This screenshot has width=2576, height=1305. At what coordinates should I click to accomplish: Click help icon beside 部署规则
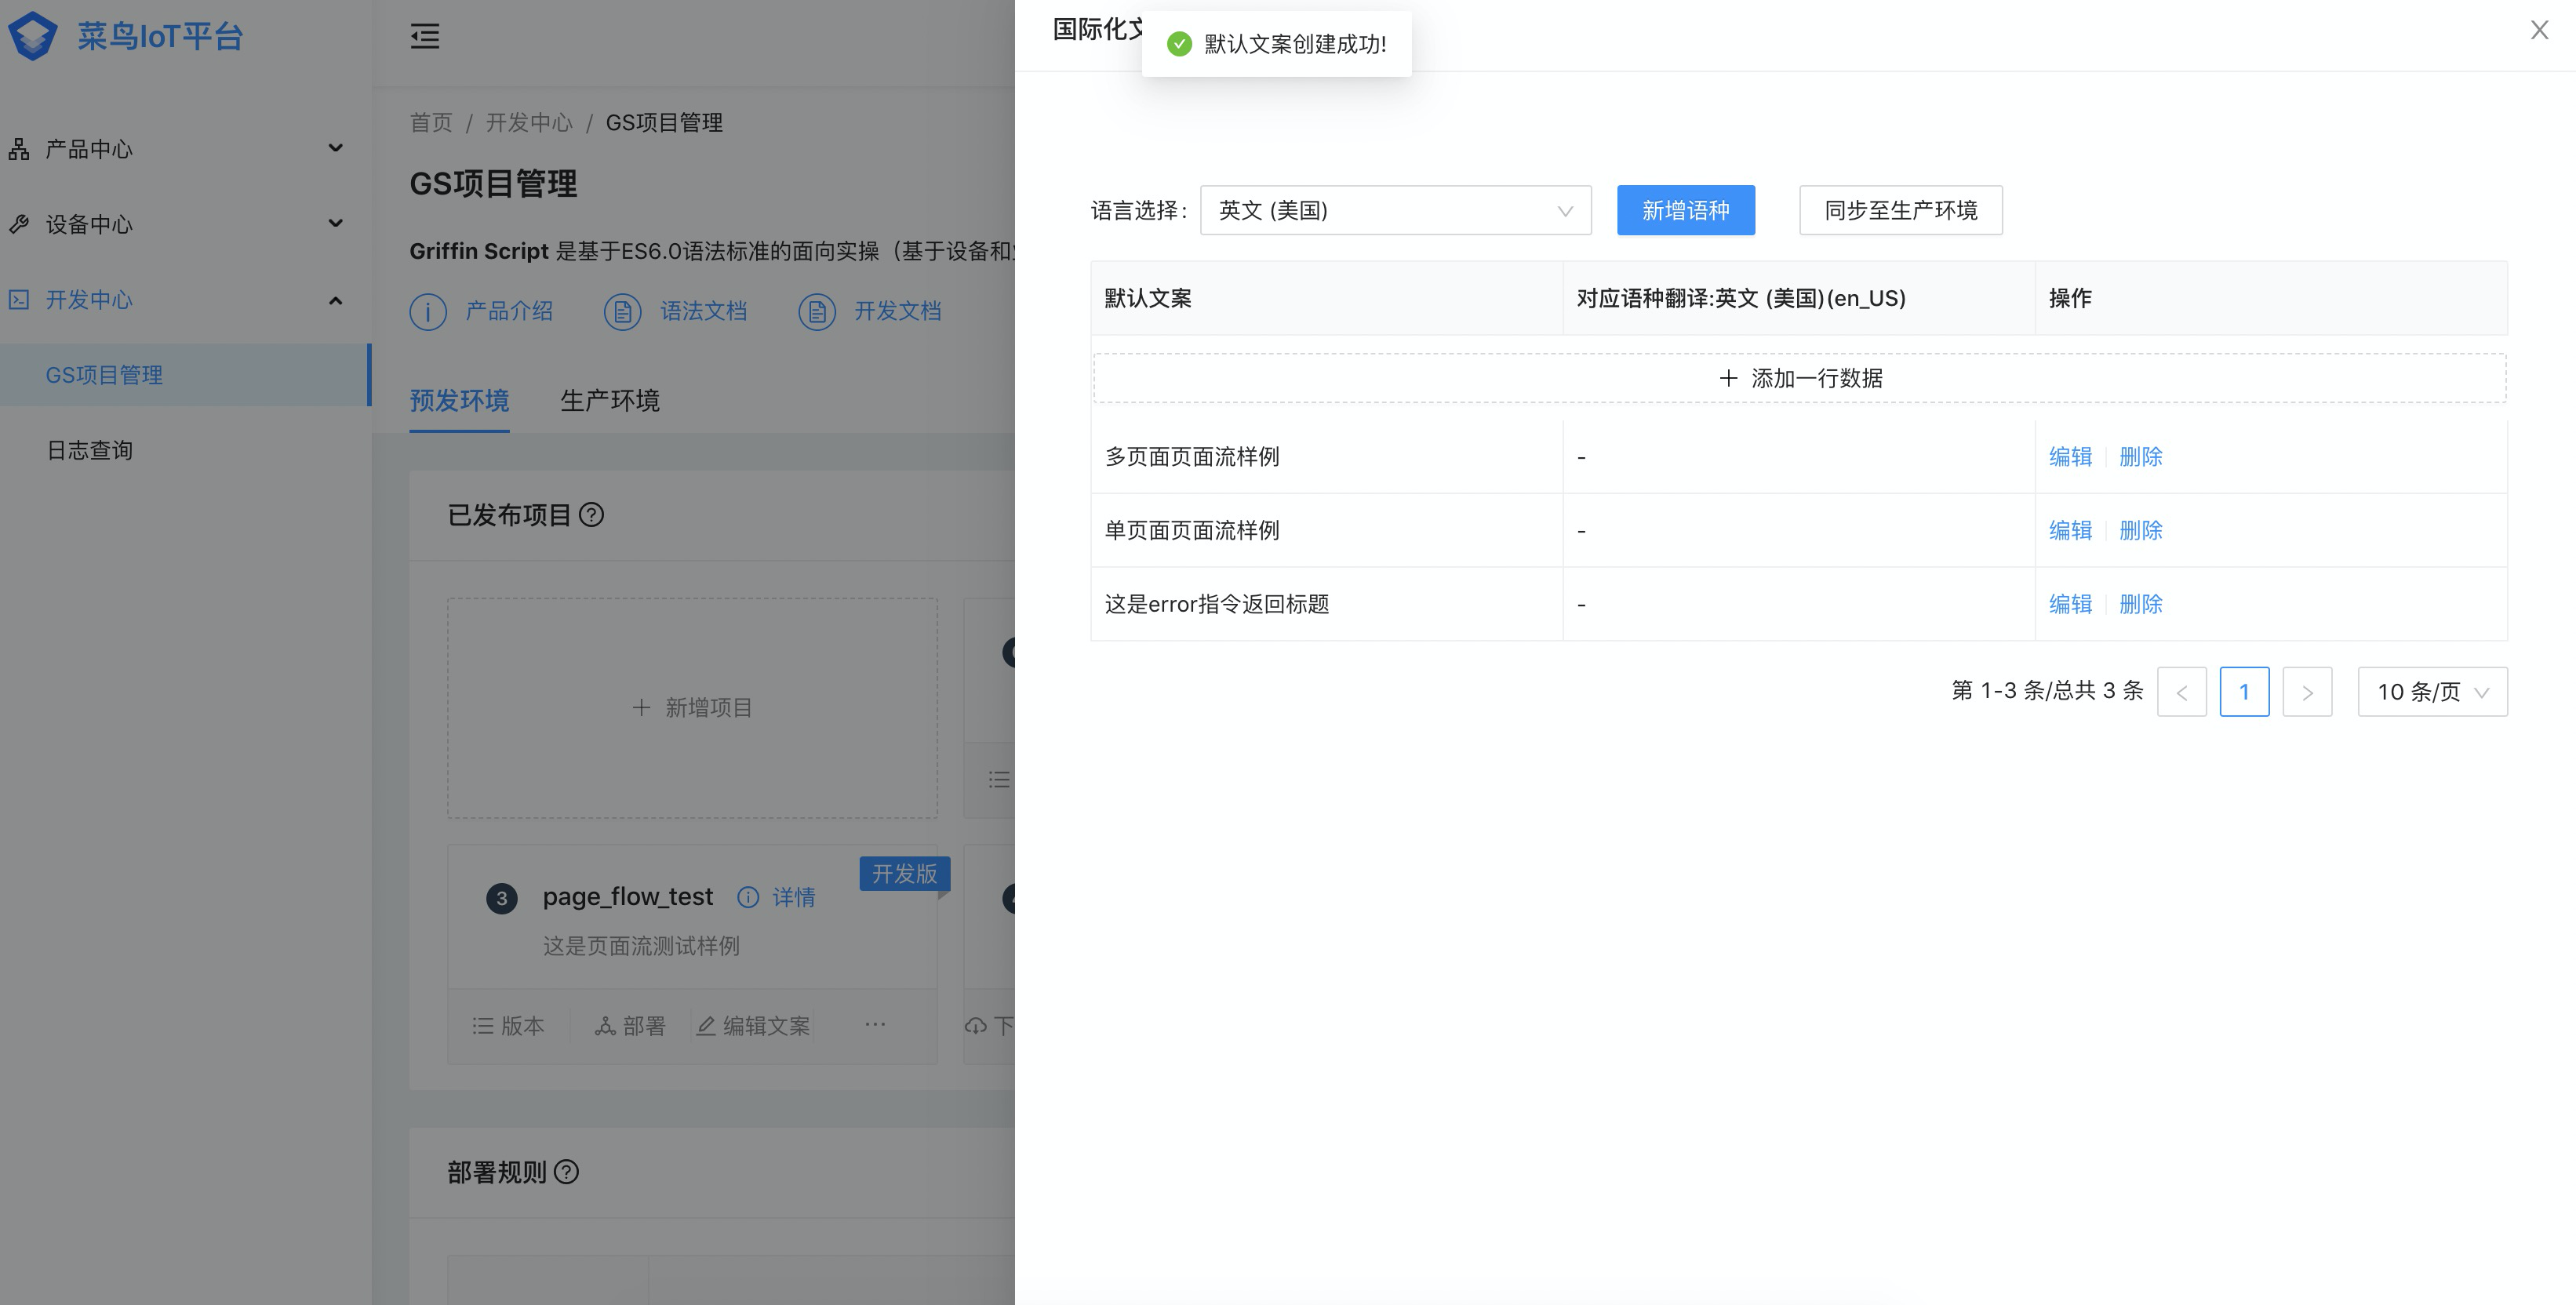point(566,1172)
